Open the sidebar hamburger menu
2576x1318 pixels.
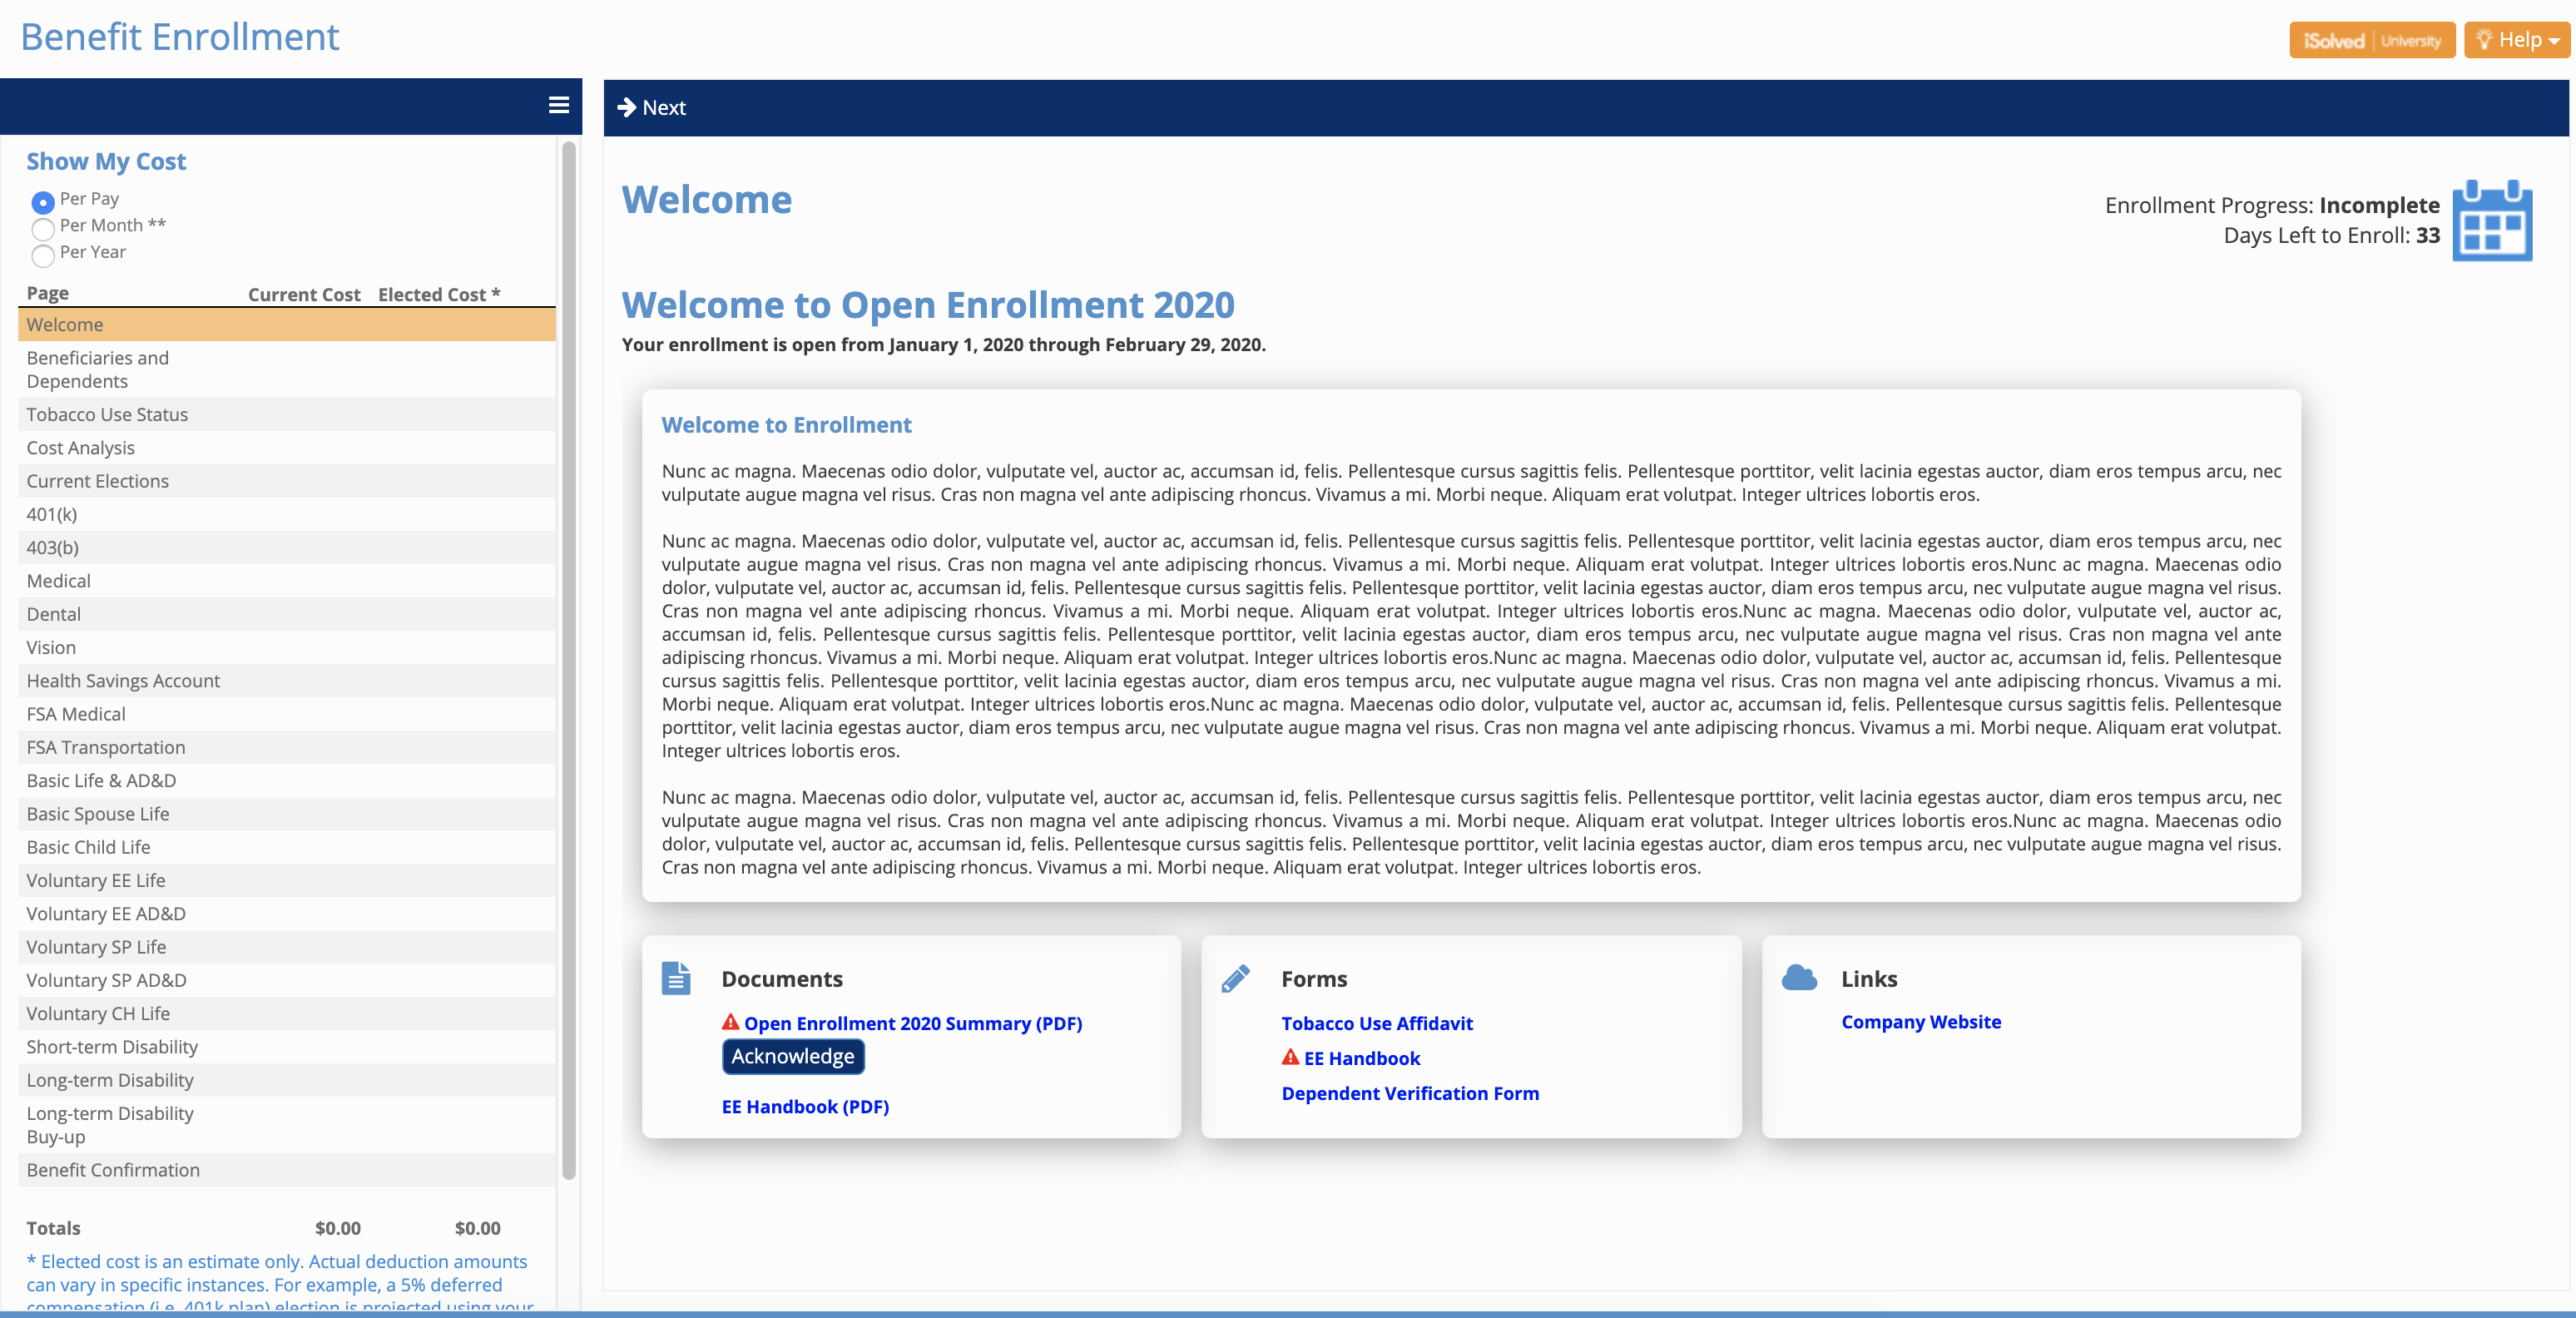pos(558,106)
